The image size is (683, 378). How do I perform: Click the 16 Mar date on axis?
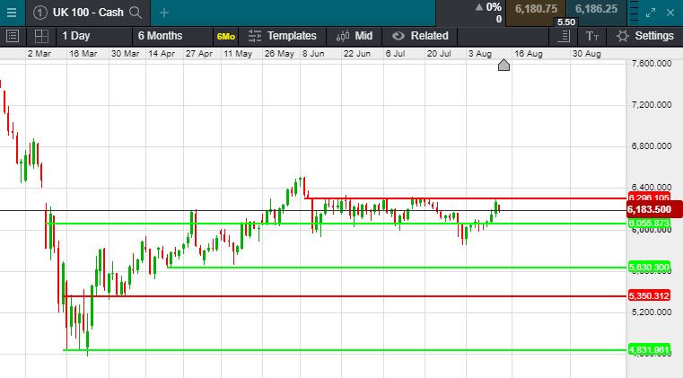pos(83,54)
